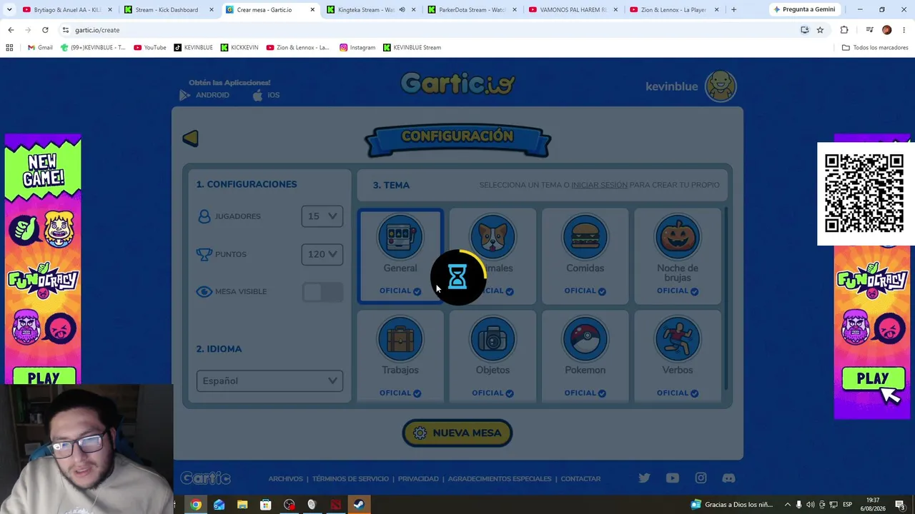Switch to the VAMONOS PAL HAREM tab

(573, 10)
